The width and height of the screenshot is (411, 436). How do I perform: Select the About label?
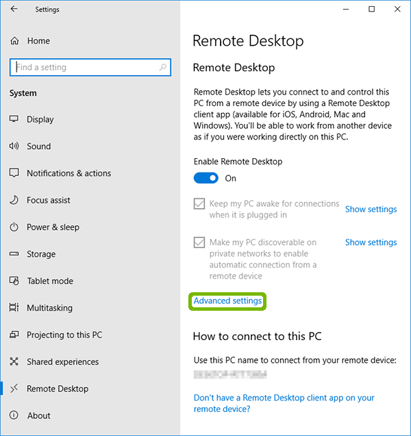38,415
